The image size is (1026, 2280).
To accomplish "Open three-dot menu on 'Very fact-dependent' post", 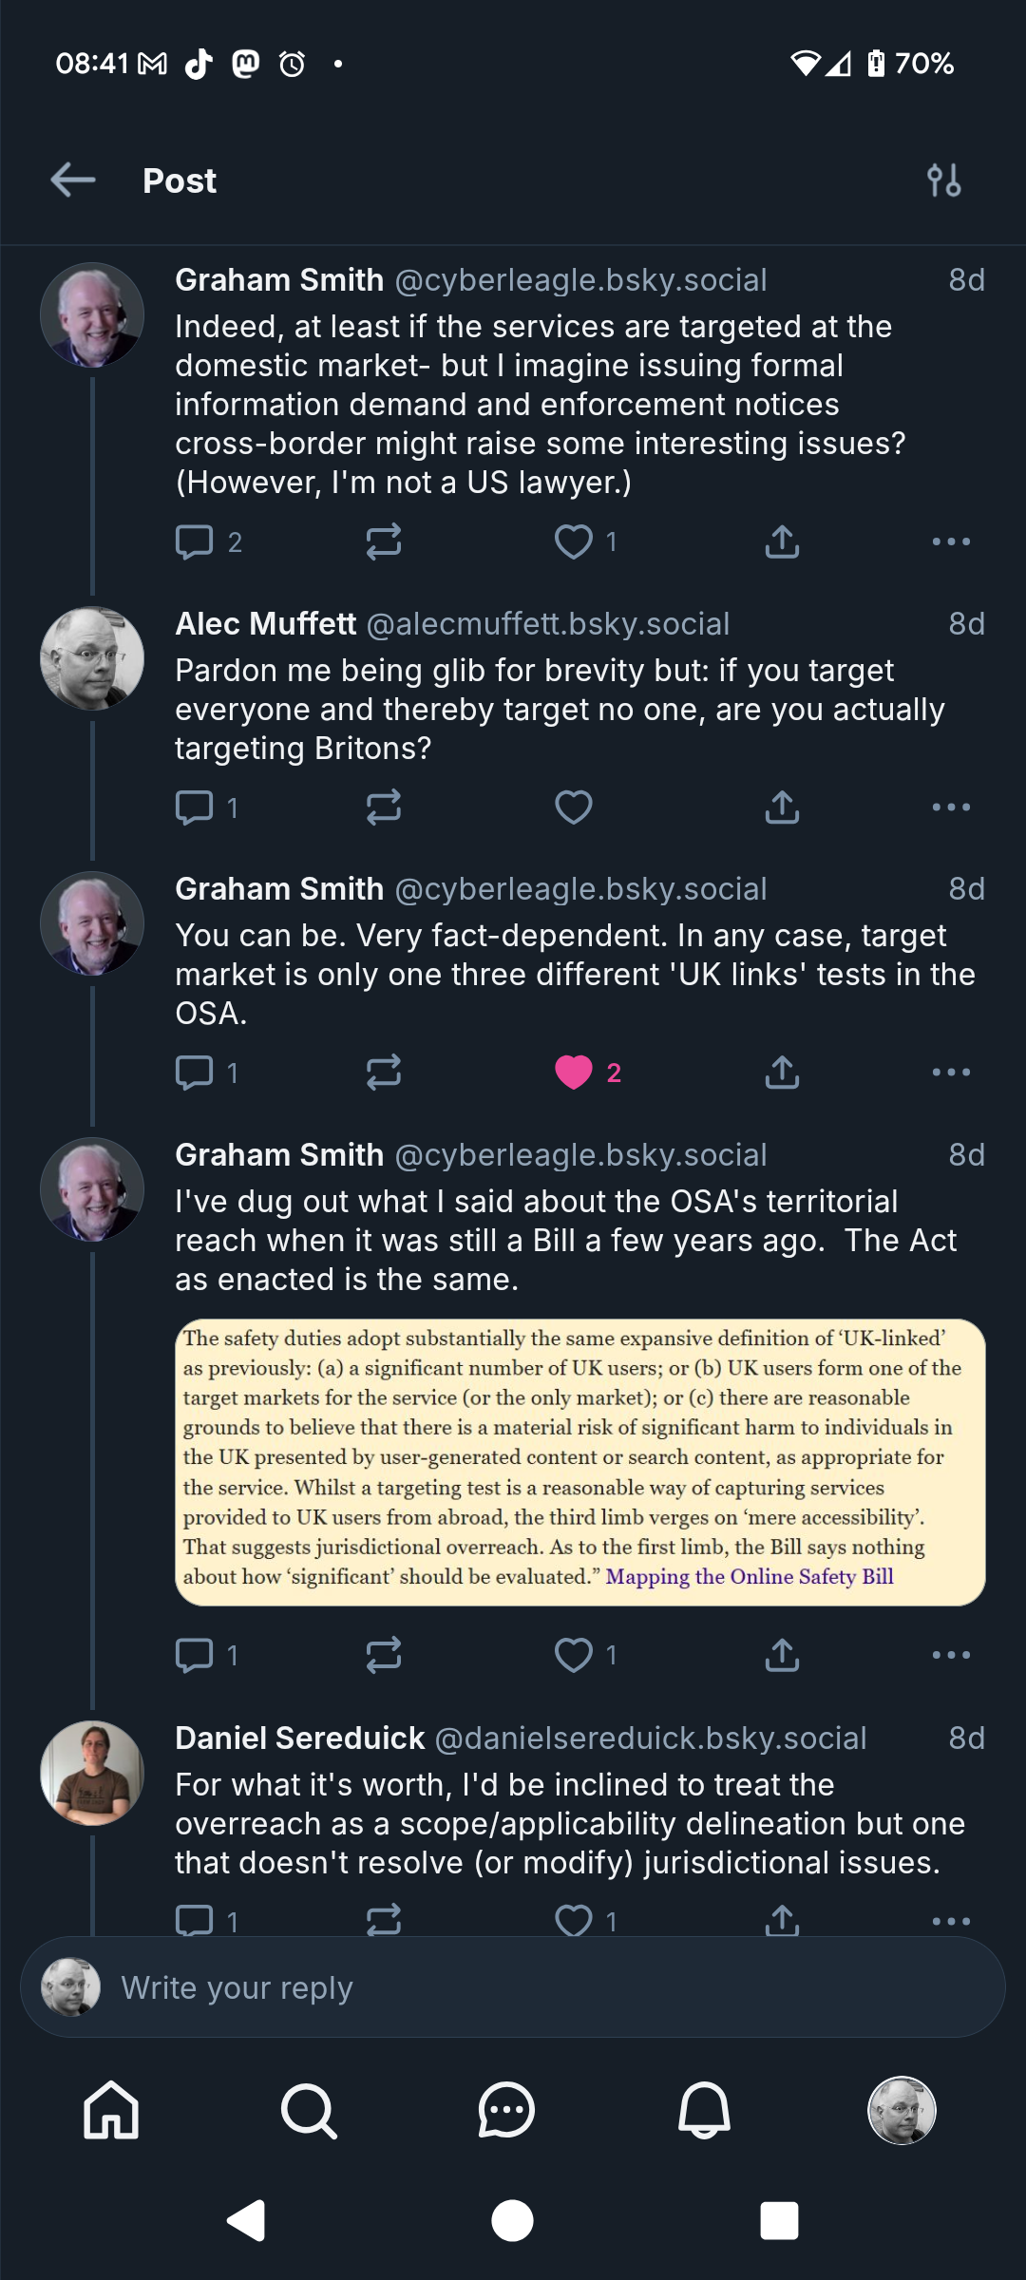I will coord(951,1073).
